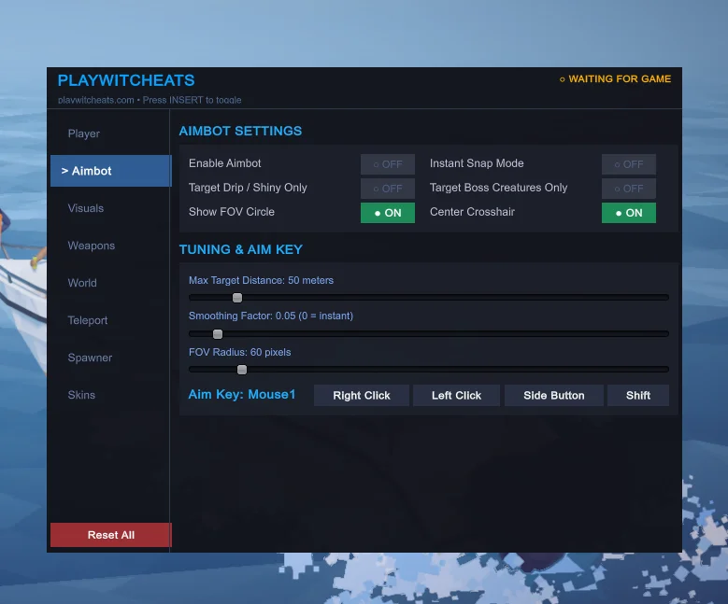Screen dimensions: 728x604
Task: Click the Aim Key: Mouse1 label
Action: coord(242,394)
